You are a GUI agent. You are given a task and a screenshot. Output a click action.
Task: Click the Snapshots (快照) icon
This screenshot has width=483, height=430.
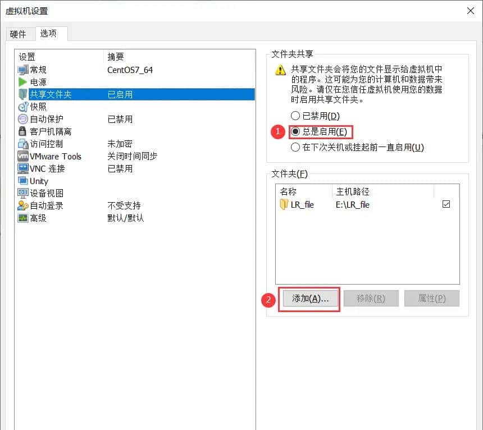click(x=23, y=107)
